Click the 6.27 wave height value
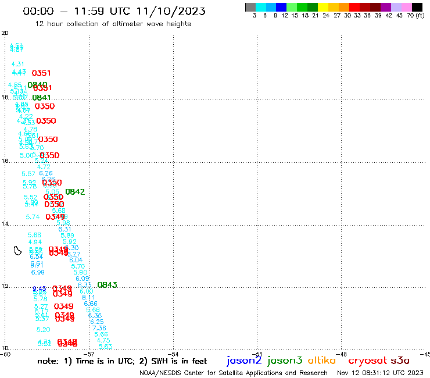The width and height of the screenshot is (430, 378). pyautogui.click(x=74, y=254)
